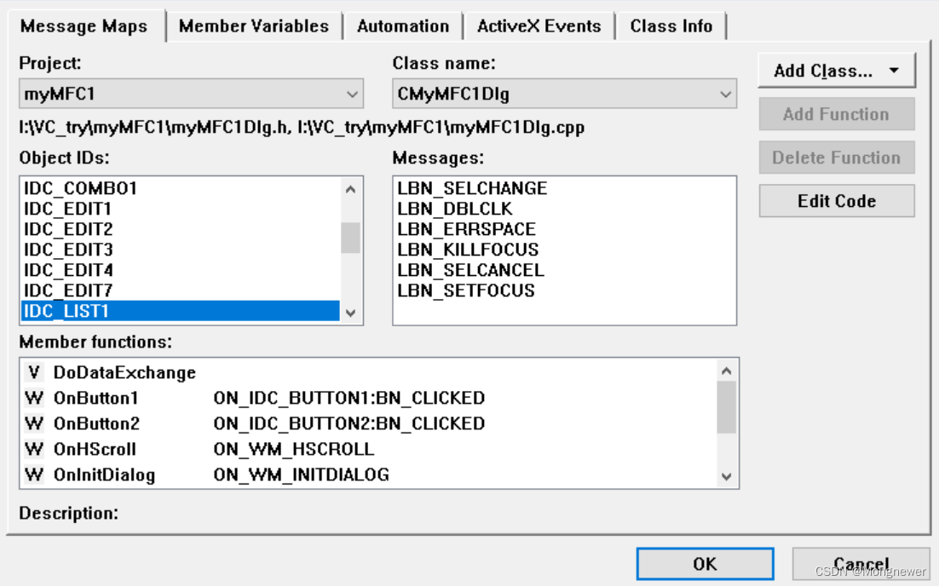The width and height of the screenshot is (939, 586).
Task: Open the Class Info tab
Action: (x=671, y=26)
